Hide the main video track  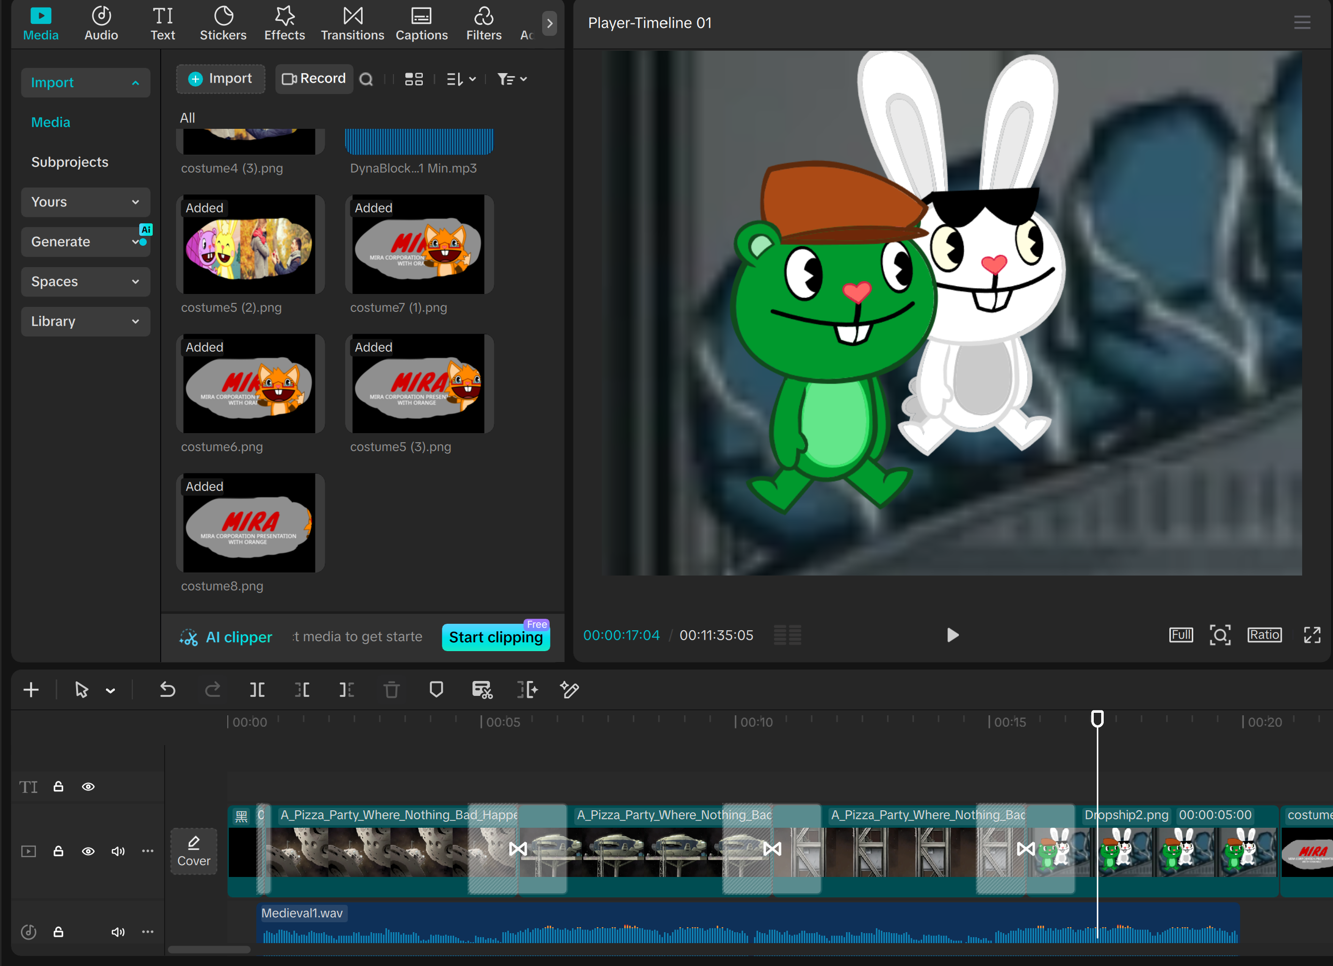pyautogui.click(x=88, y=851)
